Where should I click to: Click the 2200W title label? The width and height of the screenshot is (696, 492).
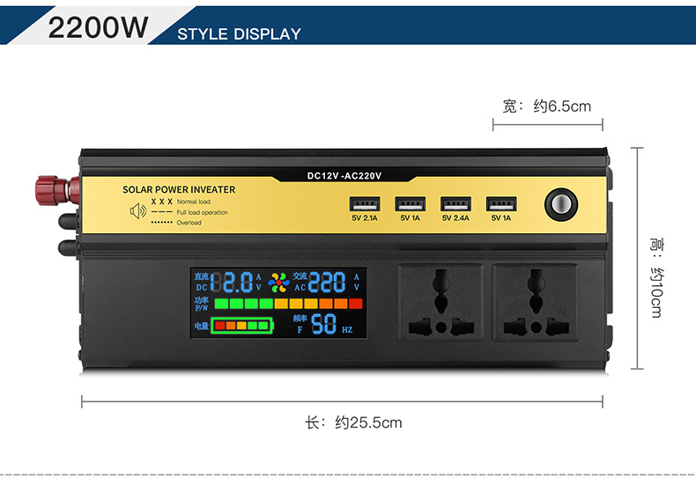[98, 27]
